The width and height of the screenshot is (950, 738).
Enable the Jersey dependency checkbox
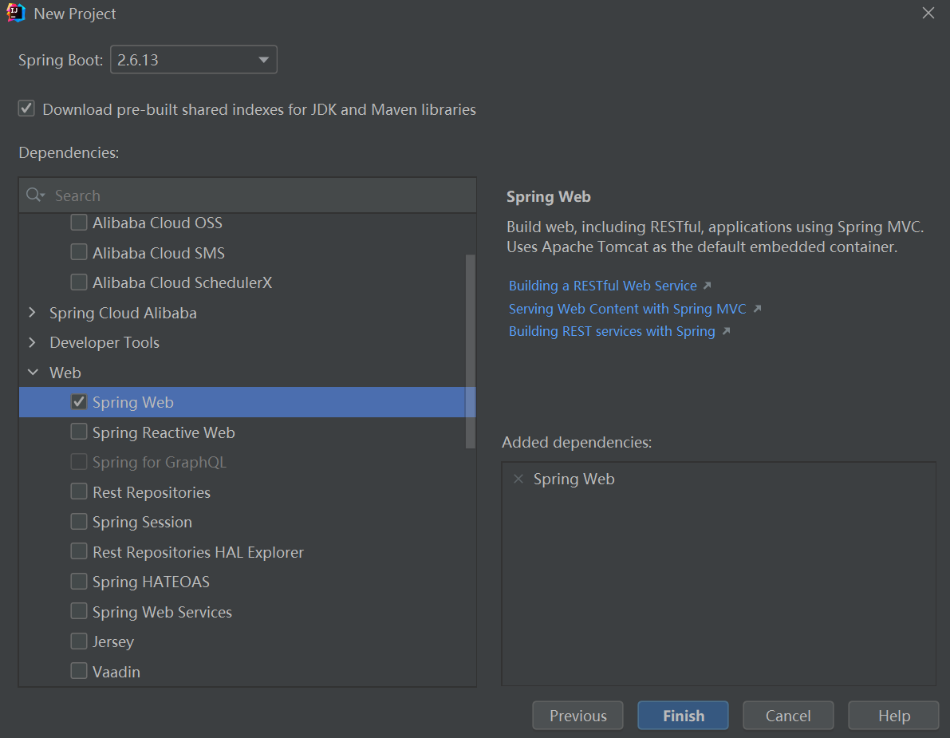79,641
